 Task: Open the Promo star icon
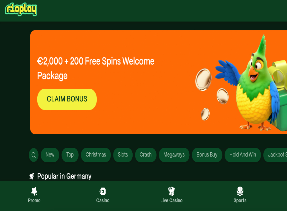pos(34,191)
